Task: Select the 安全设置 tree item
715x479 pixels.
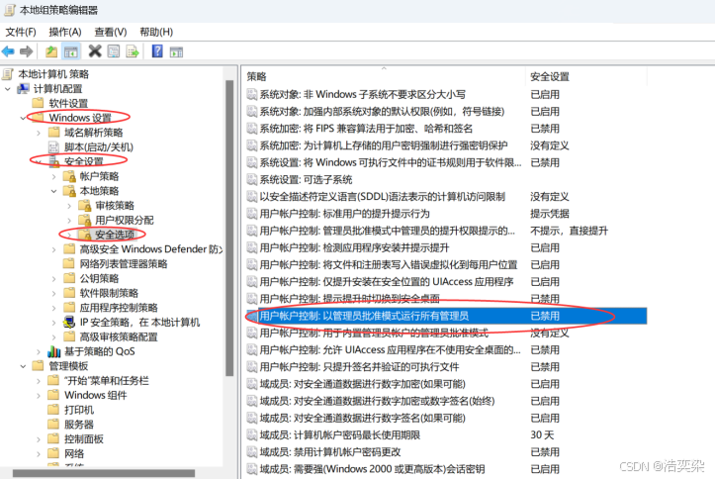Action: (x=83, y=161)
